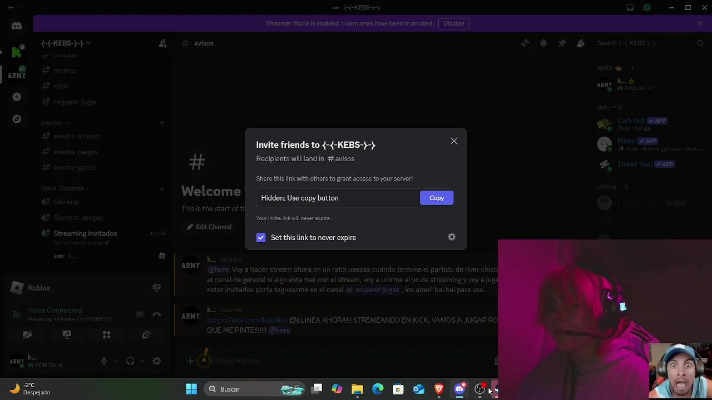Open notification settings bell icon

click(543, 43)
